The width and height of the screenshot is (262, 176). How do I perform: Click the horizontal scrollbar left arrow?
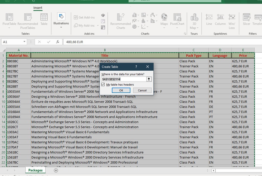[213, 170]
